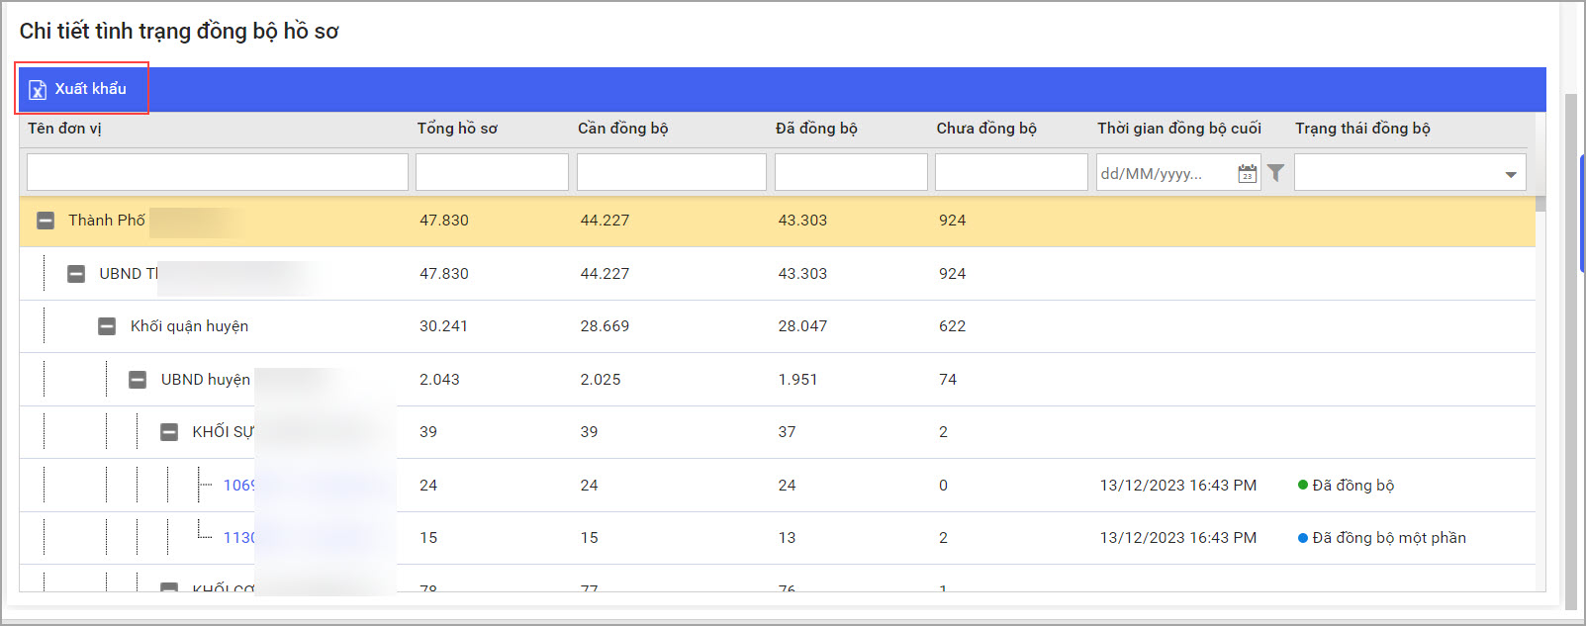Click the Xuất khẩu button
The height and width of the screenshot is (626, 1586).
[82, 89]
